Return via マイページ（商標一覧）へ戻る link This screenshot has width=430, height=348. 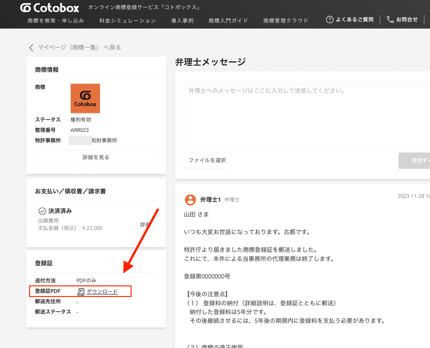(x=79, y=48)
